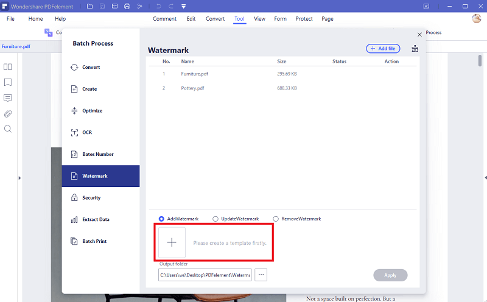
Task: Click the browse ellipsis button
Action: (261, 275)
